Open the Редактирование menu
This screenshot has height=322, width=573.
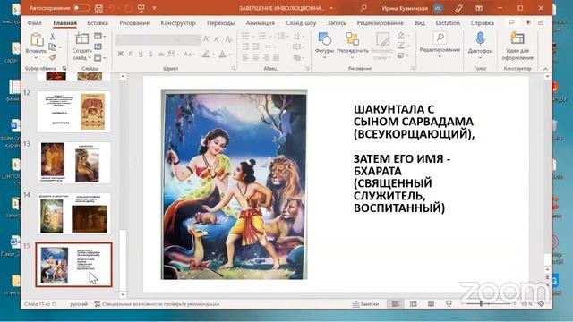(x=440, y=44)
